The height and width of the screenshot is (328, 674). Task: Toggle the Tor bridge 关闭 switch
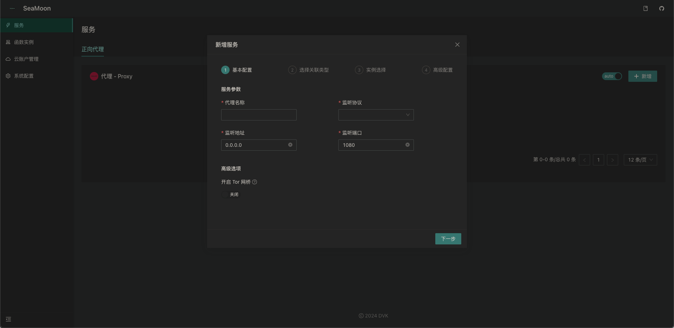231,194
